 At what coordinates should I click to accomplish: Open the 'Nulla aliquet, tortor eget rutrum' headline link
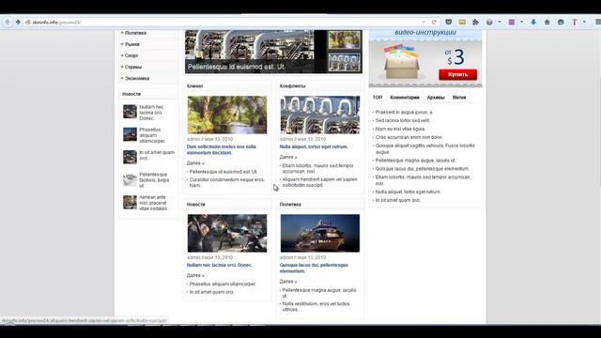(x=314, y=146)
